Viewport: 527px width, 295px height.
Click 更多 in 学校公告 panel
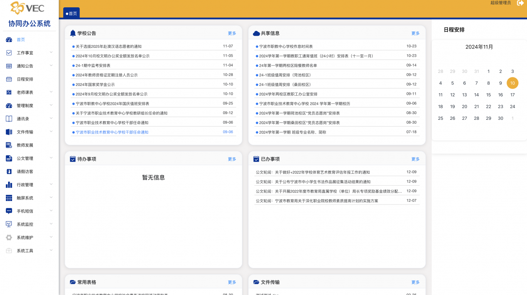point(232,34)
